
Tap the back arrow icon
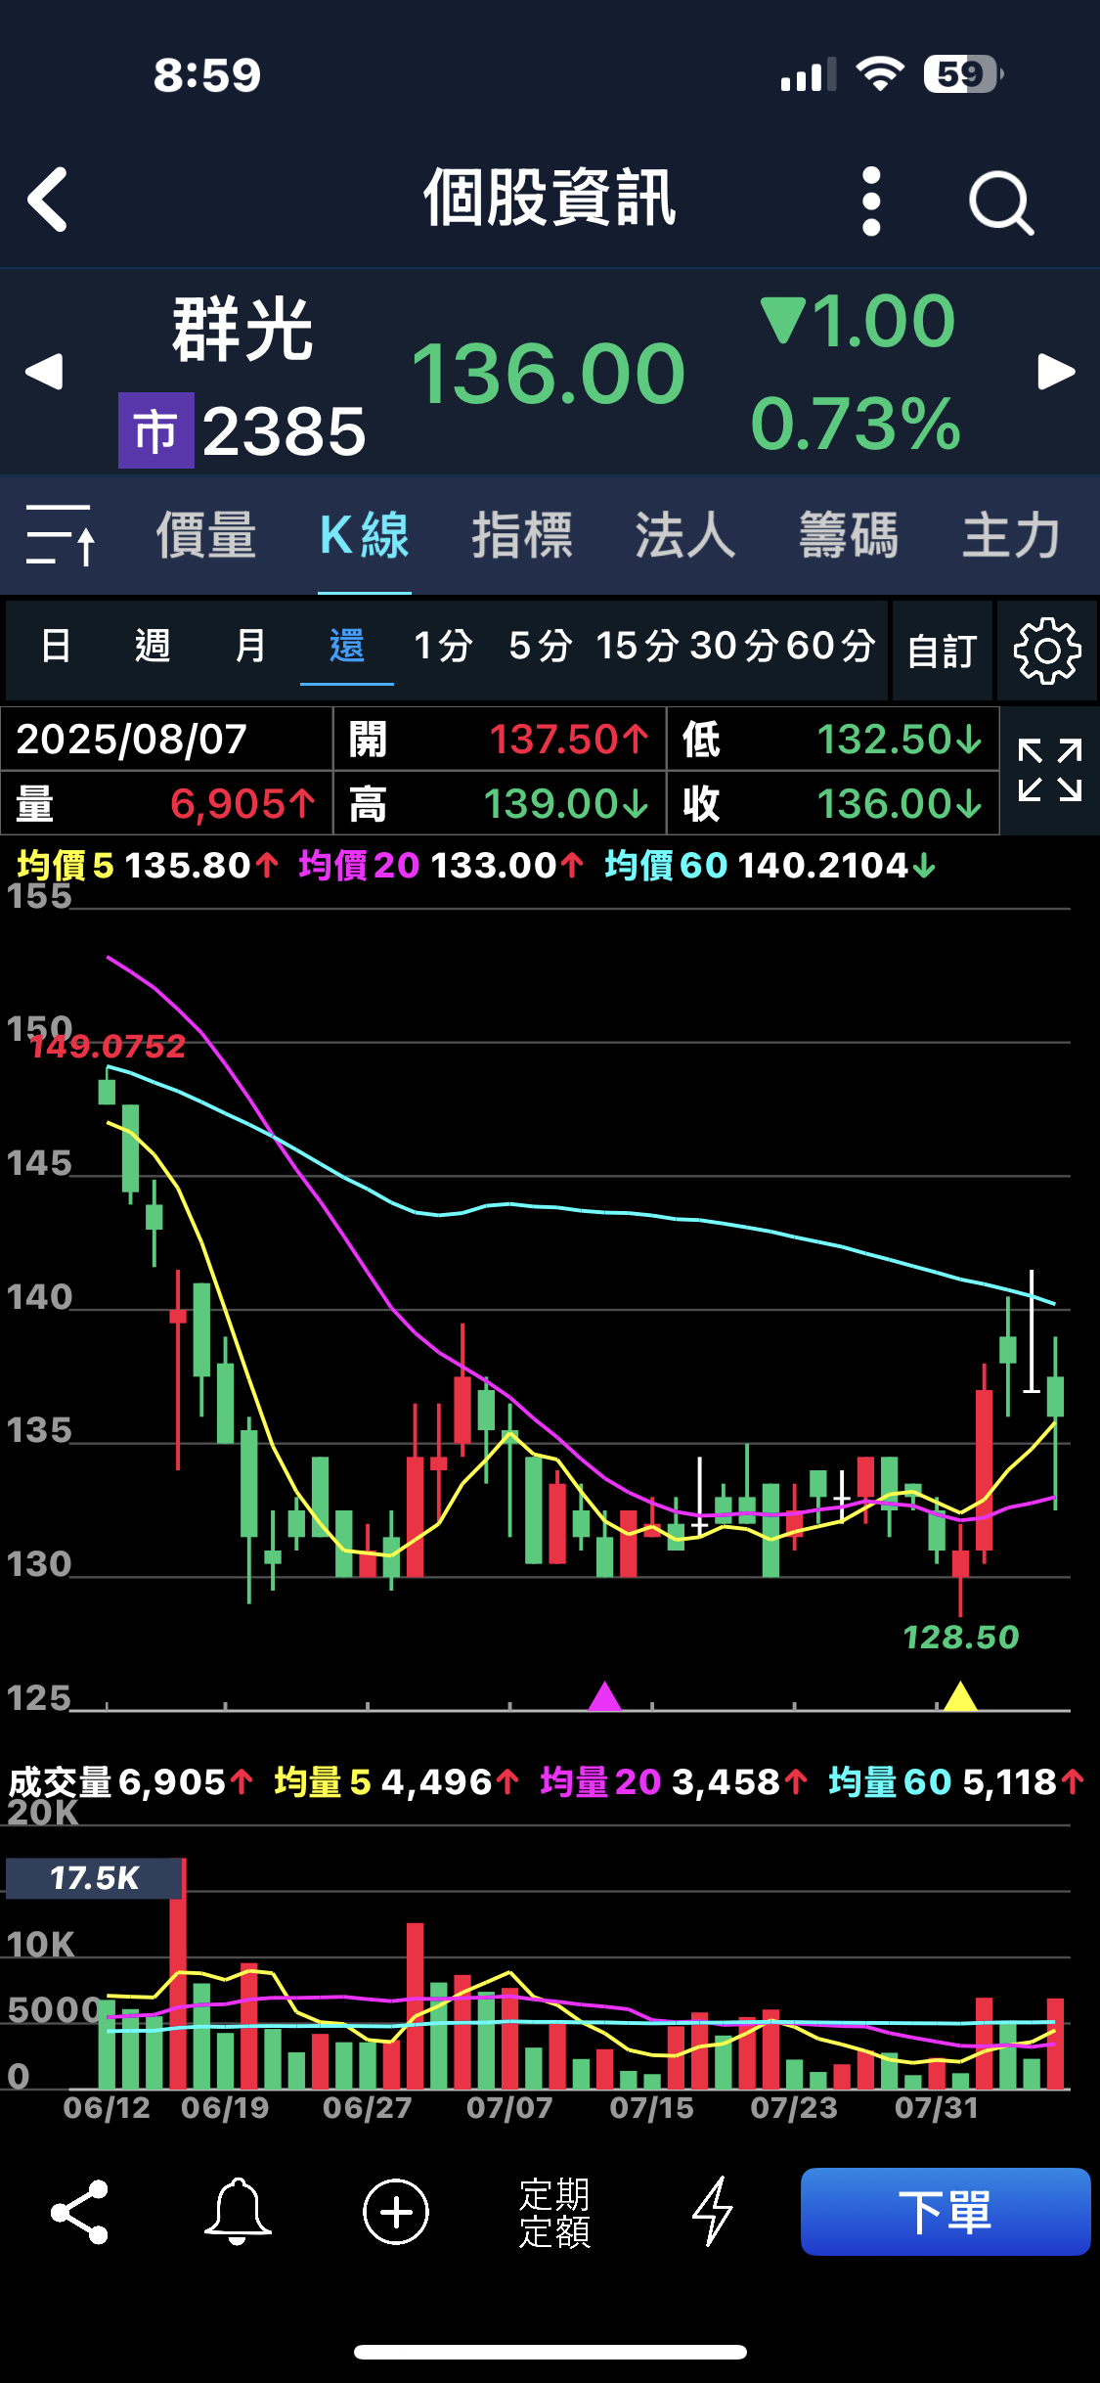click(48, 200)
